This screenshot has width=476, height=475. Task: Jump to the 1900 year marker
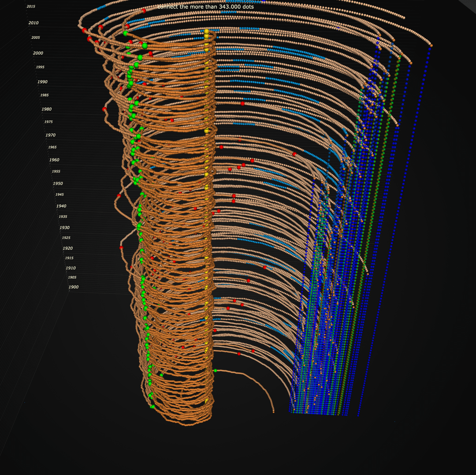click(74, 287)
